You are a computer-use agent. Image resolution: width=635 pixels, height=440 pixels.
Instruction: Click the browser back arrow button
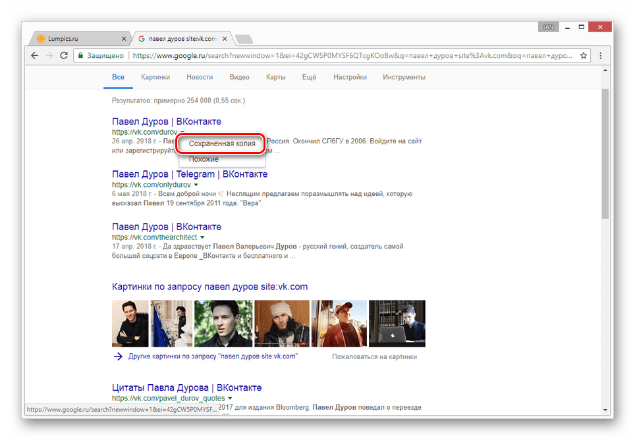point(34,56)
